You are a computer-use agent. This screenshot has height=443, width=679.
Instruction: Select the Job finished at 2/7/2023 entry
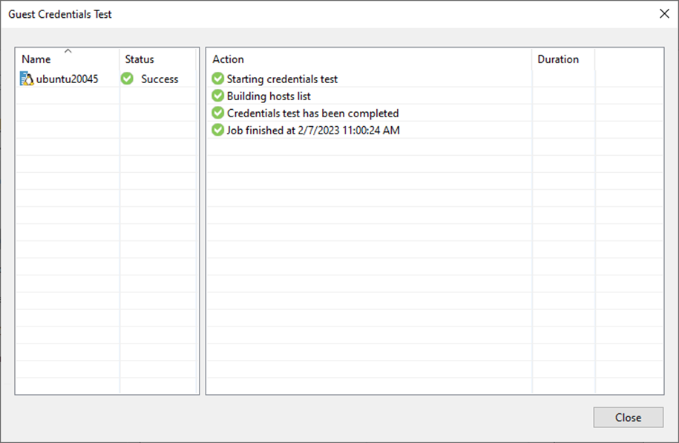point(313,130)
